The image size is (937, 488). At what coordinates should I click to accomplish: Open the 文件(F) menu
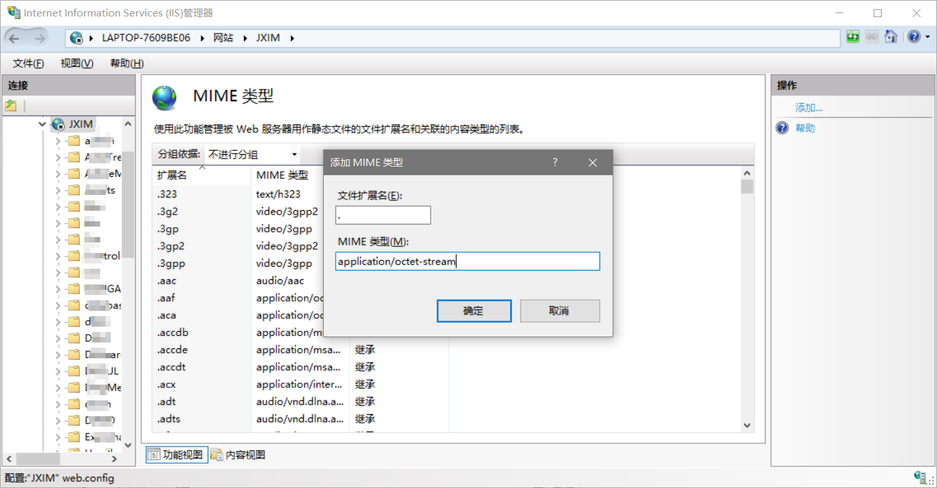(28, 63)
